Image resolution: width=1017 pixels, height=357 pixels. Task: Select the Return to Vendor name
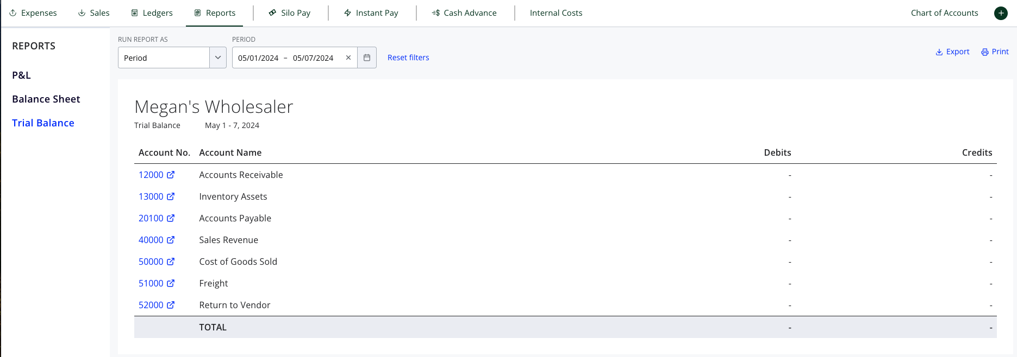(x=235, y=305)
